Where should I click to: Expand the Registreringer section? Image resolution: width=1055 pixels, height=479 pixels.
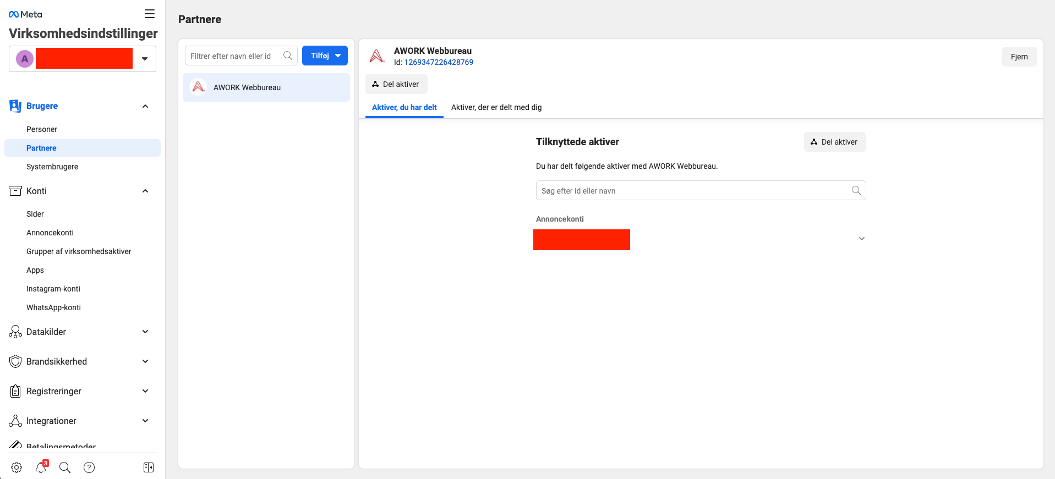click(145, 391)
